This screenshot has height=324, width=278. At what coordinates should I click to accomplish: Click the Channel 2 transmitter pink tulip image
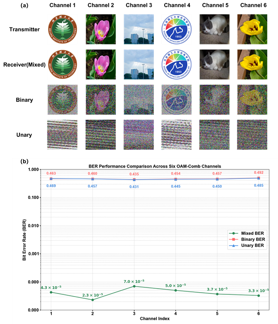point(101,29)
